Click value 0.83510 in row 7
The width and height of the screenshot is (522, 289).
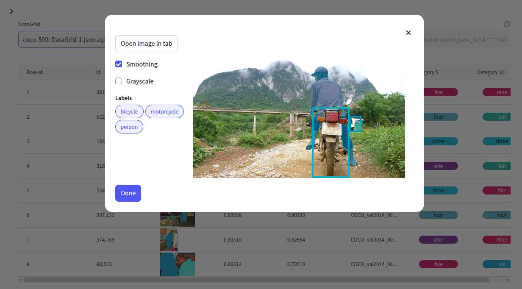[x=233, y=240]
